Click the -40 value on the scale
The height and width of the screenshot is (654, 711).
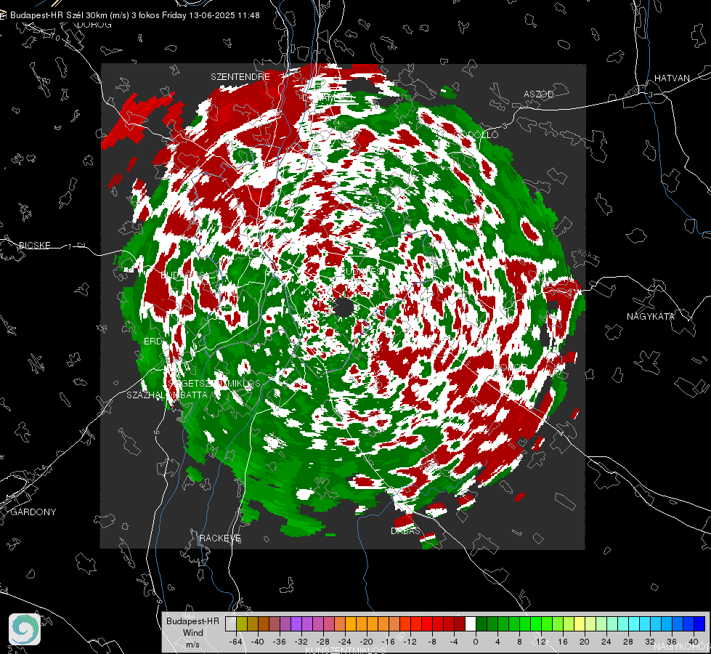258,642
